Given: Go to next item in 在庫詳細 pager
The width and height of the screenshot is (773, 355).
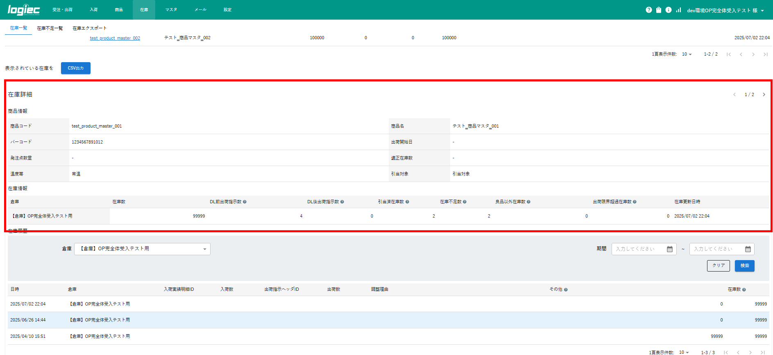Looking at the screenshot, I should [764, 94].
